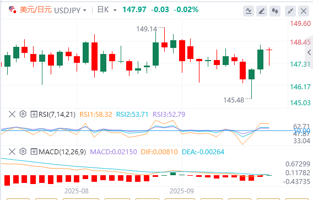313x200 pixels.
Task: Expand the right side panel chevron
Action: click(x=309, y=52)
